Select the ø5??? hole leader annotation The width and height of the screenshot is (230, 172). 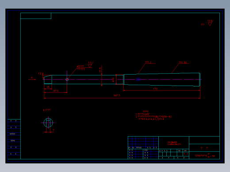81,68
